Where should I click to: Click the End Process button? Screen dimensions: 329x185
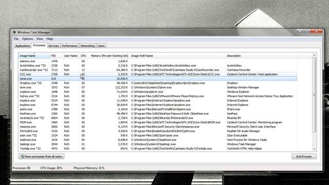pos(304,156)
